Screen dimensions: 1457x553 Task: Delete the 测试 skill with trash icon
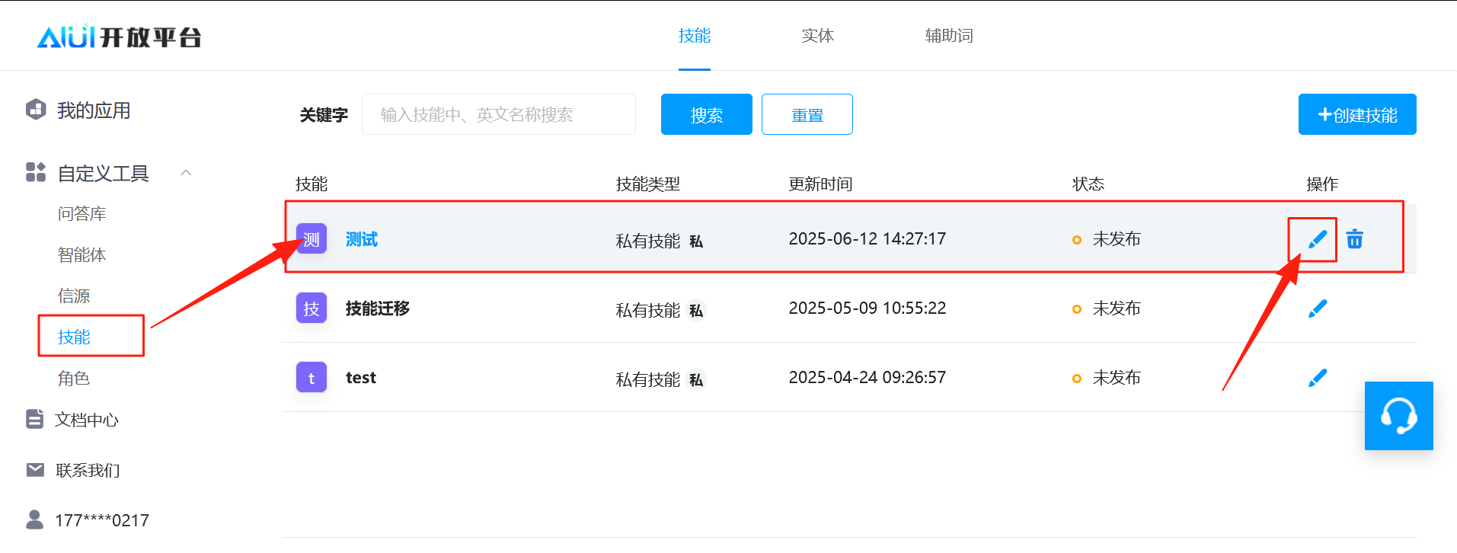[x=1354, y=239]
